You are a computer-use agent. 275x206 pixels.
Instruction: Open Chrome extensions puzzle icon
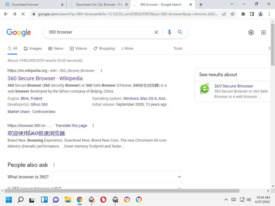click(x=243, y=14)
